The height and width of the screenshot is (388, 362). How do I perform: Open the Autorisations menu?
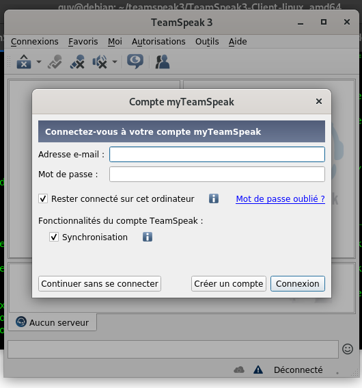tap(158, 42)
